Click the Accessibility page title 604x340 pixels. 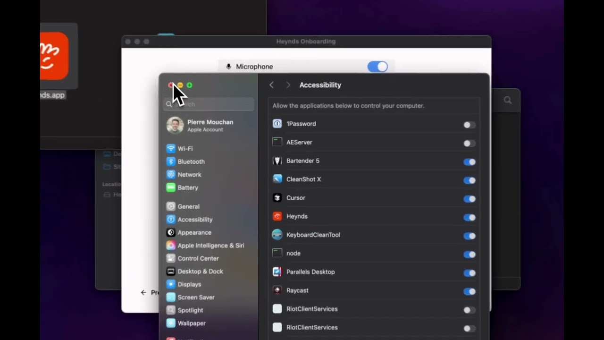tap(320, 85)
